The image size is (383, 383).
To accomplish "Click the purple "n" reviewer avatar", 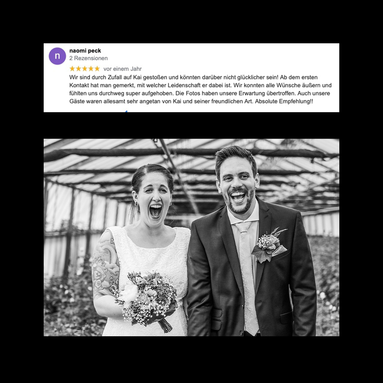I will 57,56.
